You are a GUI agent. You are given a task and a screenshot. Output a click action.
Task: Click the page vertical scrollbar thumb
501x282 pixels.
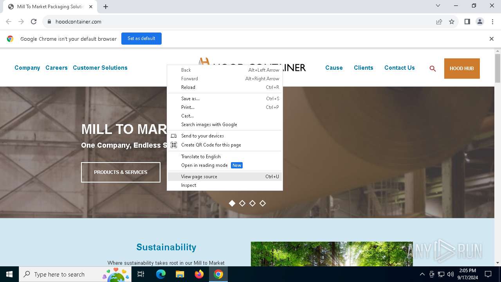pyautogui.click(x=497, y=68)
